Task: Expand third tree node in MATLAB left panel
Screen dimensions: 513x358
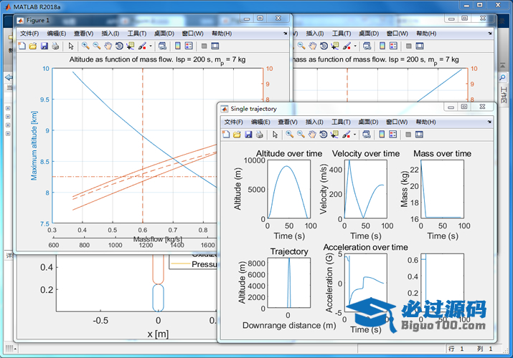Action: [8, 125]
